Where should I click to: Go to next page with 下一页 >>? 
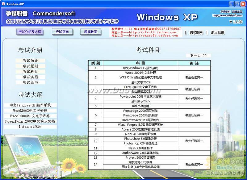[x=198, y=56]
